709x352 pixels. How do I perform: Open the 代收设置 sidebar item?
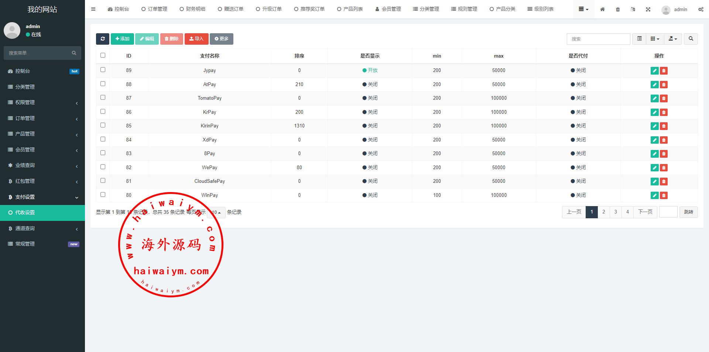pos(42,212)
